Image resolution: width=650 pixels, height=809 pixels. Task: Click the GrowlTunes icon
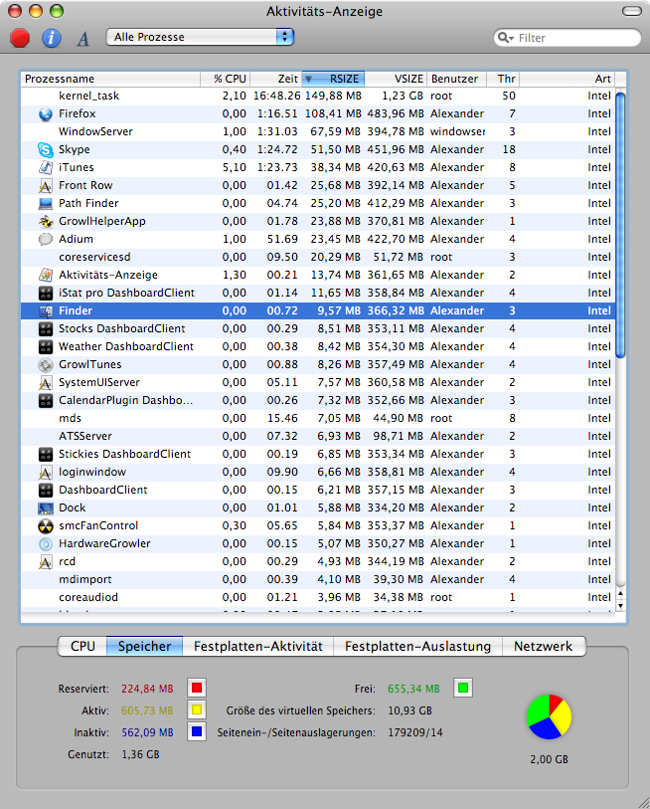[46, 365]
